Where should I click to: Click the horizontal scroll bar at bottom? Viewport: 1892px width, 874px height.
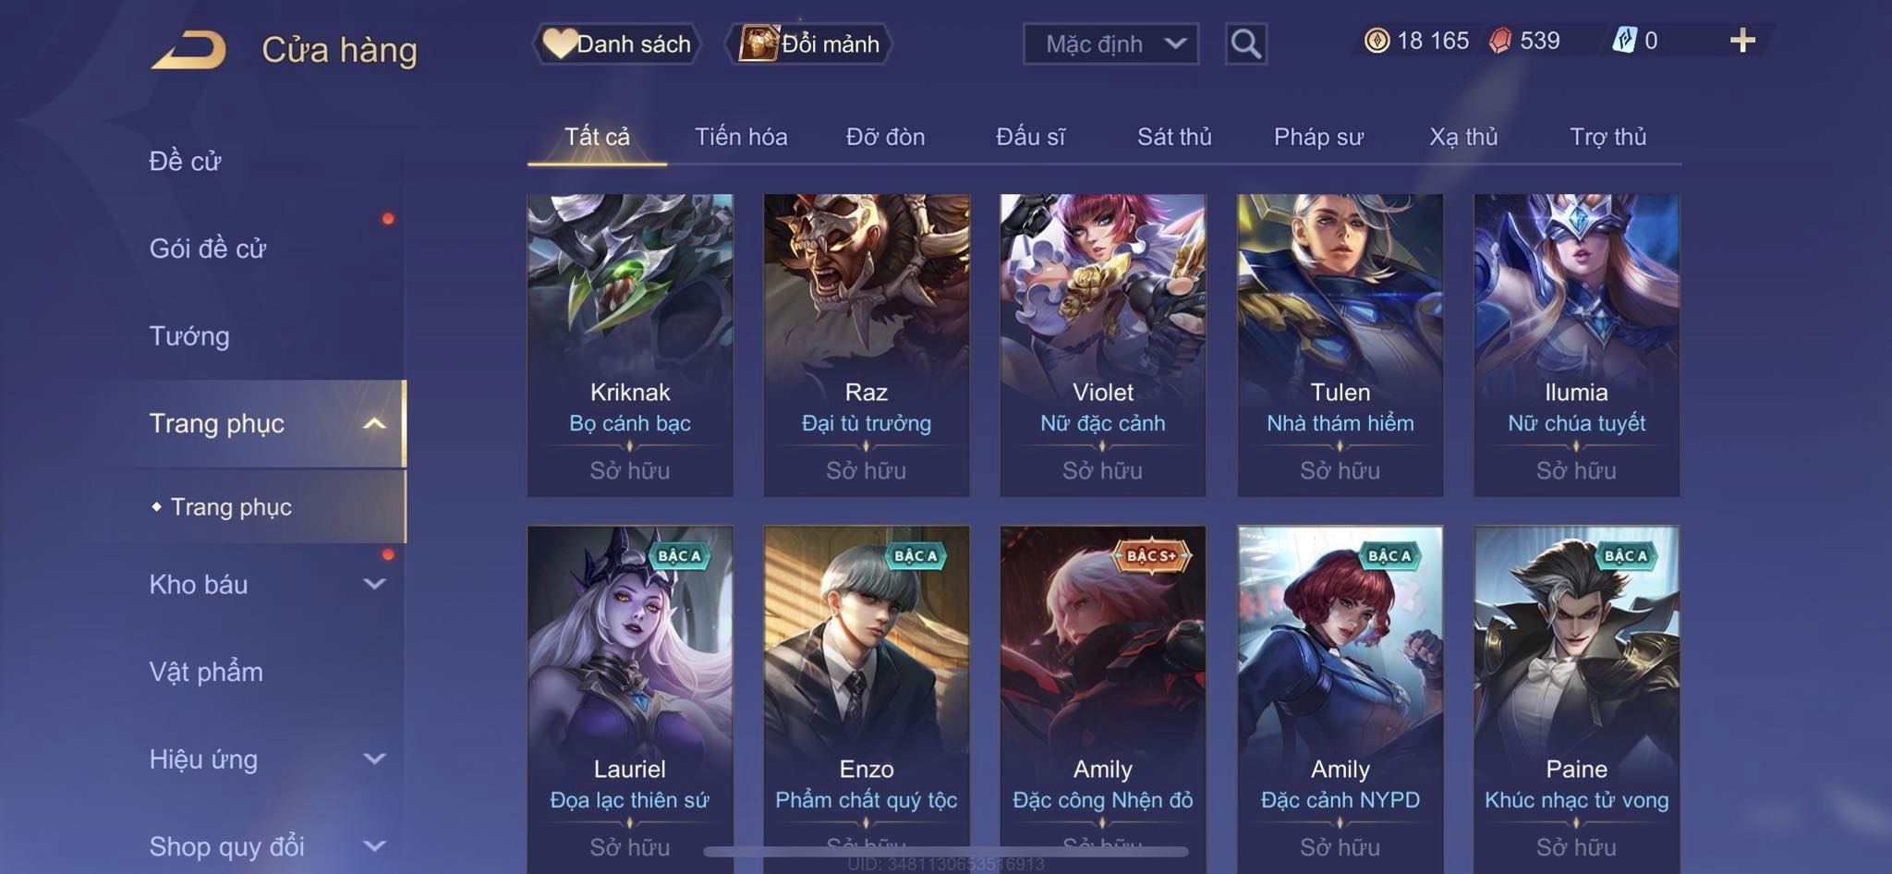pos(946,851)
